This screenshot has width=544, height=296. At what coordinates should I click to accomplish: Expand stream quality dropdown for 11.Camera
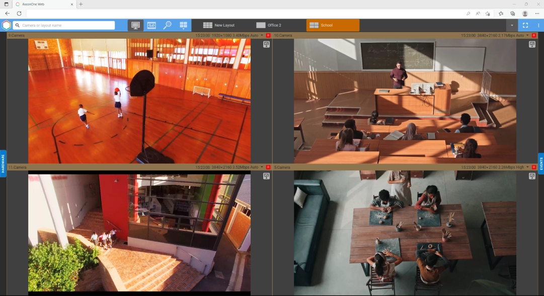(262, 167)
